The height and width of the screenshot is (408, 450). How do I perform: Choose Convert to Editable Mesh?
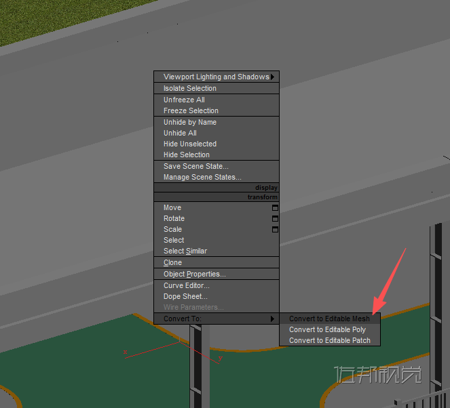tap(330, 319)
